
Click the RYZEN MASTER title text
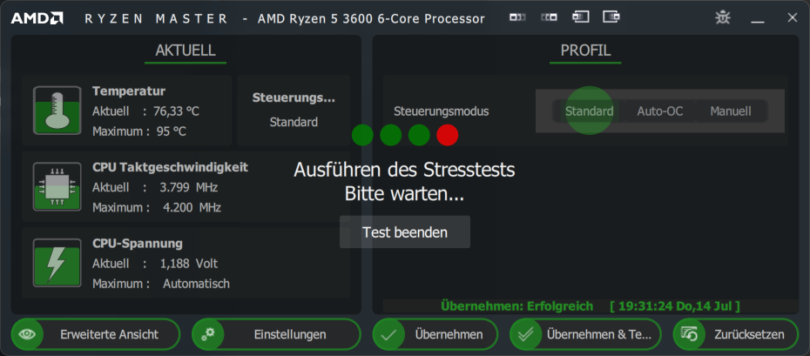tap(156, 19)
